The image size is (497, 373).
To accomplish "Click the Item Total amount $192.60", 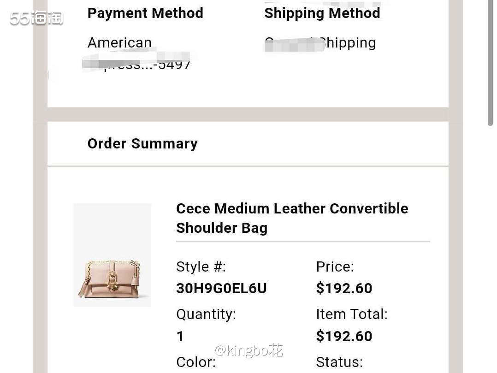I will pos(344,336).
